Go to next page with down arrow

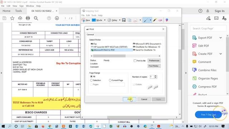coord(57,18)
